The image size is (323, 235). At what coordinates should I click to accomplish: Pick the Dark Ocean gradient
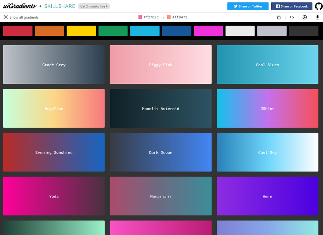161,152
